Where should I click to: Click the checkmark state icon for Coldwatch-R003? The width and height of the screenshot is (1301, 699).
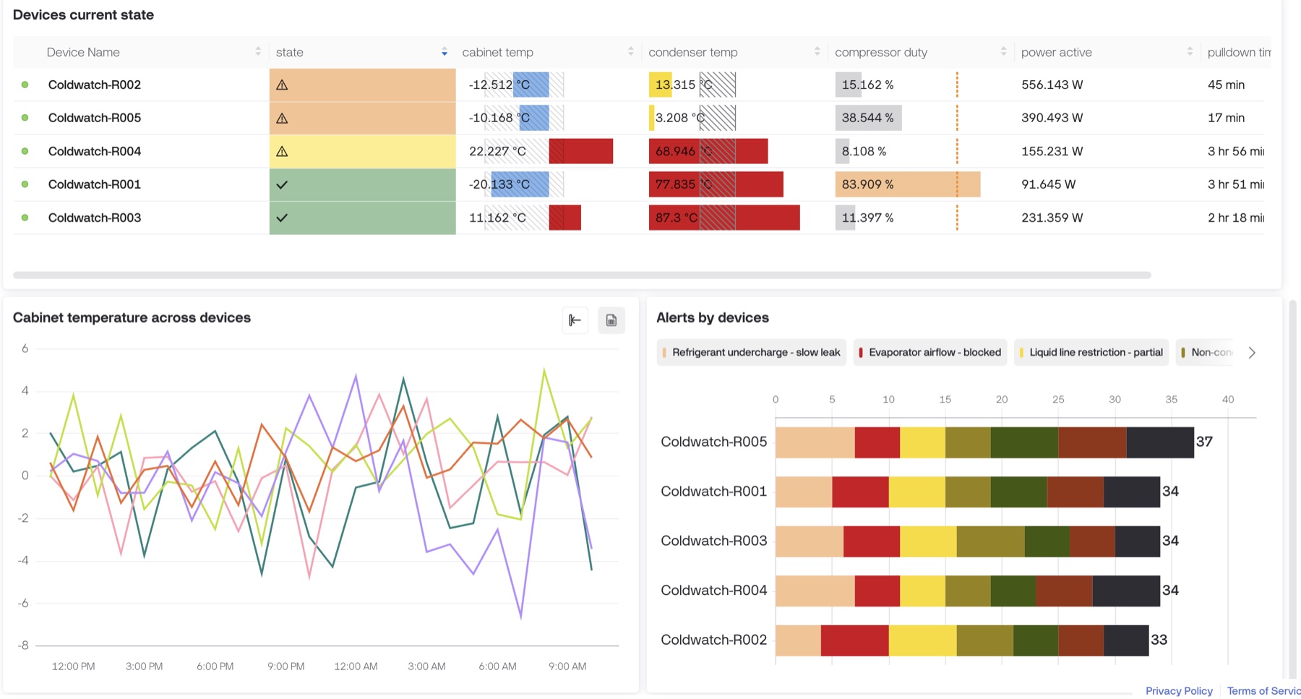pyautogui.click(x=282, y=218)
